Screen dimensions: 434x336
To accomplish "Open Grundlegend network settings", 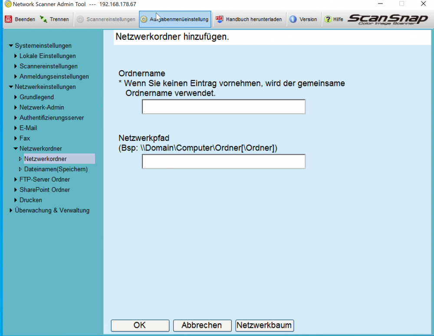I will pos(36,97).
